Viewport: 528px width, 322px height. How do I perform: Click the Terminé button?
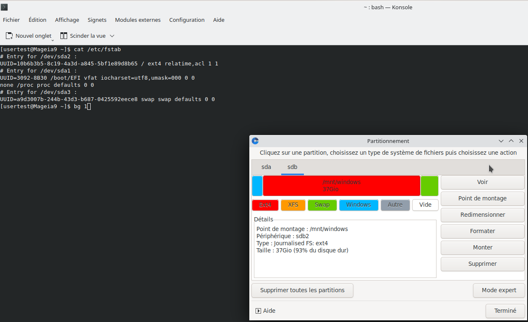tap(505, 311)
